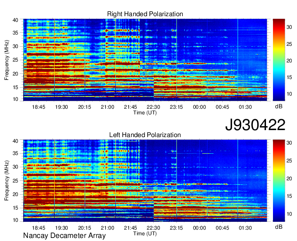Click the "dB" label under Right Handed colorbar

(279, 107)
